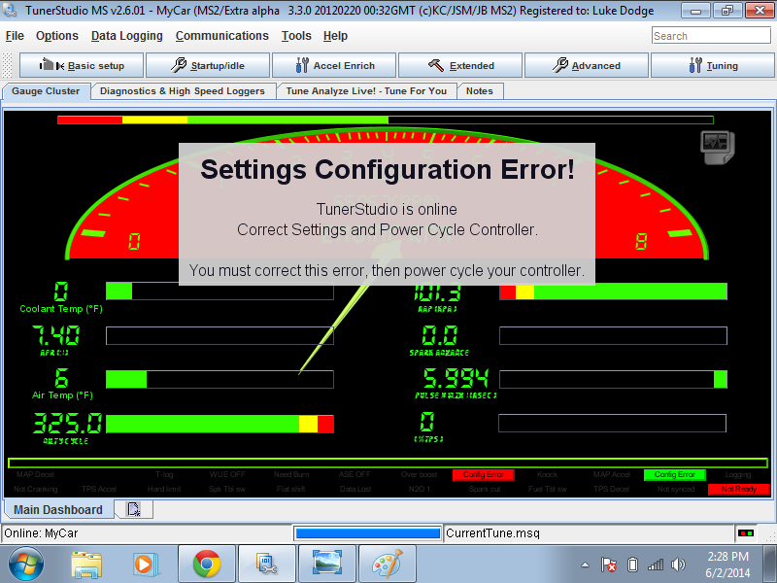This screenshot has width=777, height=583.
Task: Open Google Chrome from the taskbar
Action: [x=207, y=565]
